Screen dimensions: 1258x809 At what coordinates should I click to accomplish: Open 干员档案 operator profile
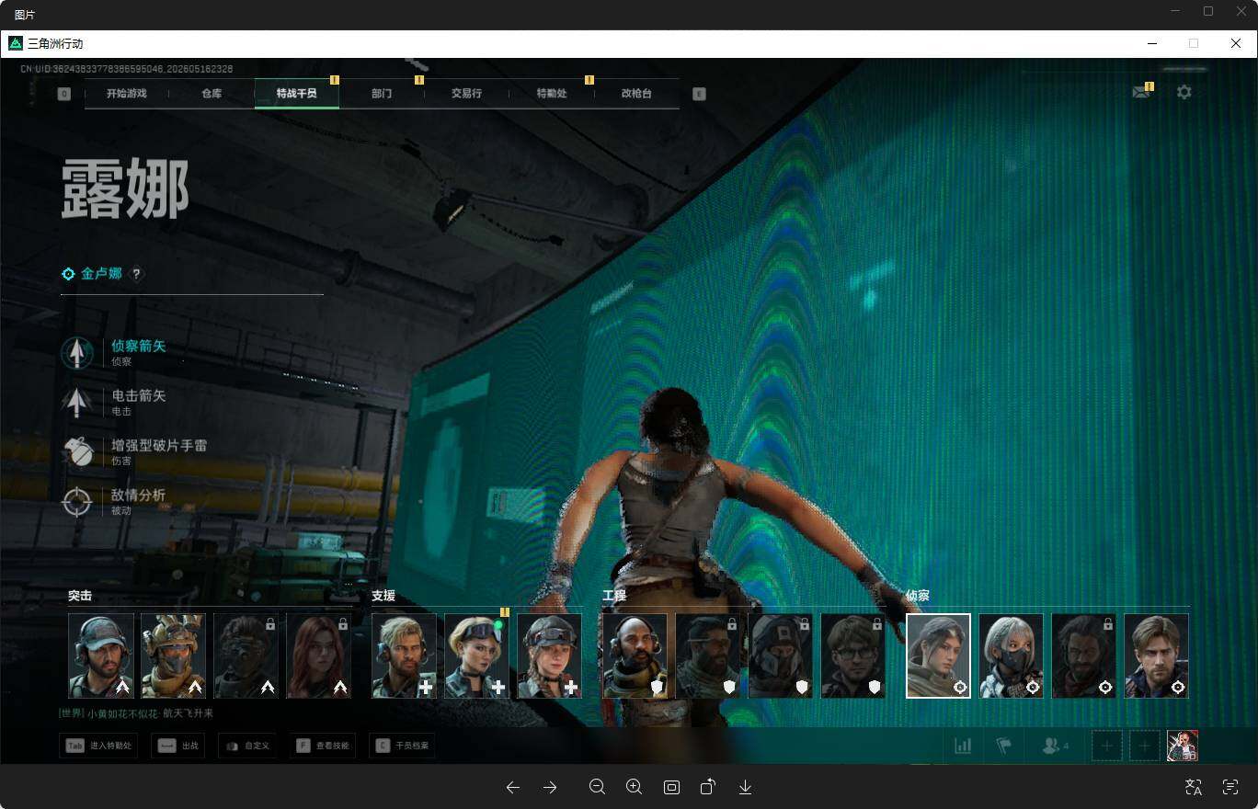point(402,746)
